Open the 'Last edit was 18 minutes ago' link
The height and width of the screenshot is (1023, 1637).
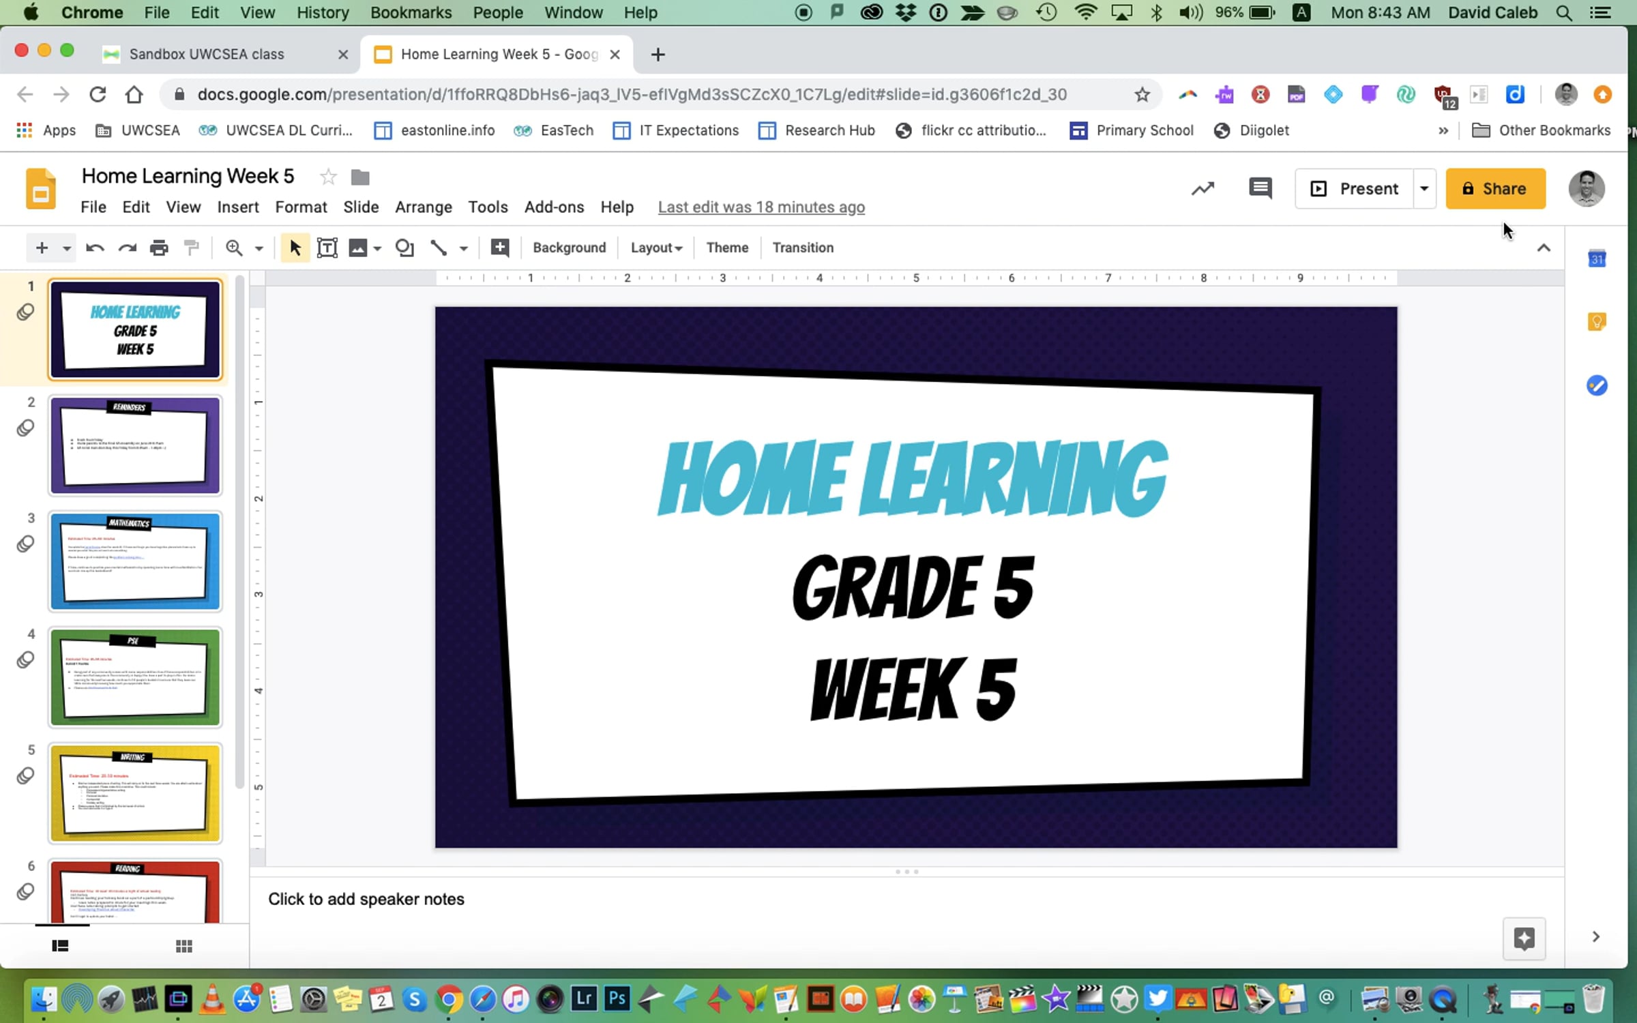(761, 207)
